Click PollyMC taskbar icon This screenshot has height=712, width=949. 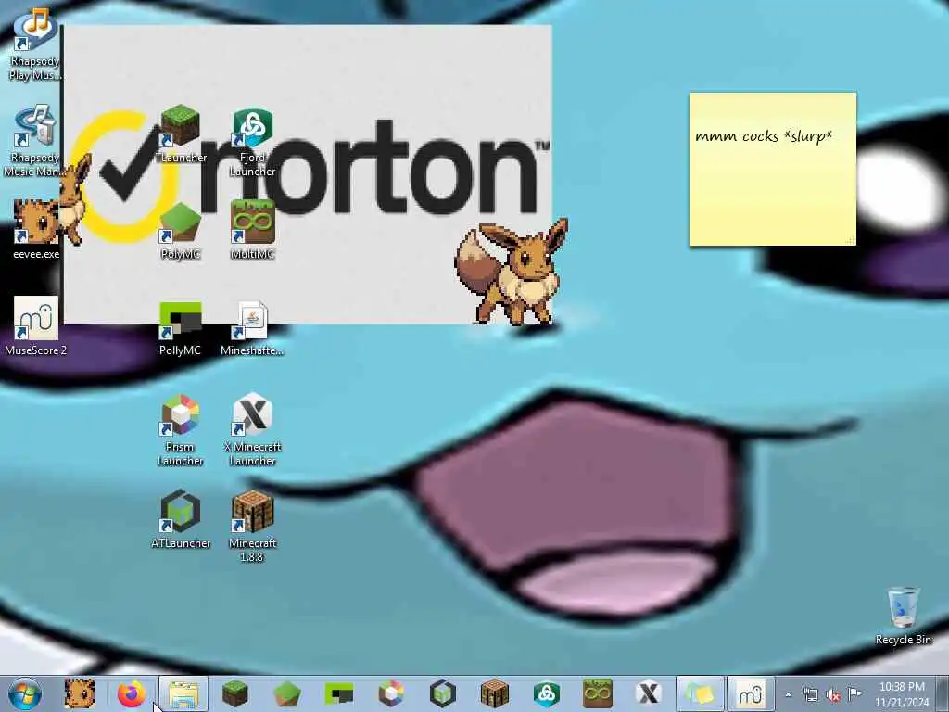[339, 693]
